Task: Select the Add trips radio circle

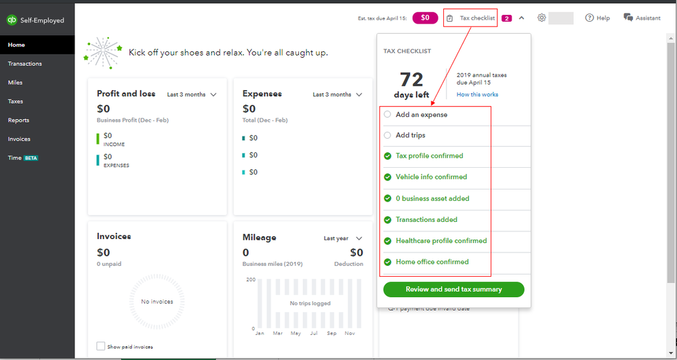Action: click(x=388, y=135)
